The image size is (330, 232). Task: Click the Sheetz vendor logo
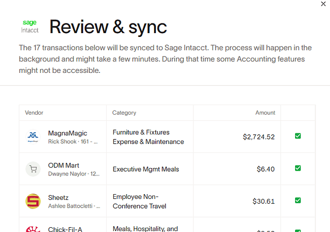point(33,201)
